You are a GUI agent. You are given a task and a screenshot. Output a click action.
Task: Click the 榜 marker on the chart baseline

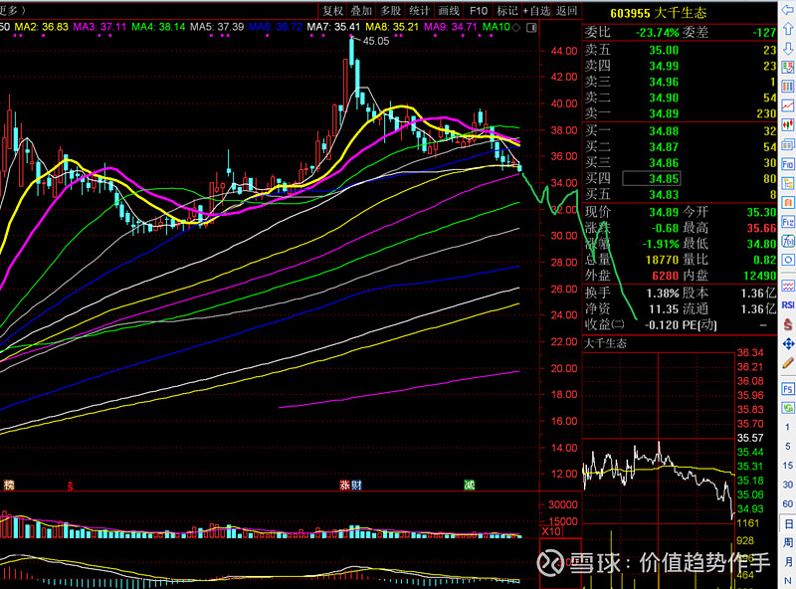9,485
